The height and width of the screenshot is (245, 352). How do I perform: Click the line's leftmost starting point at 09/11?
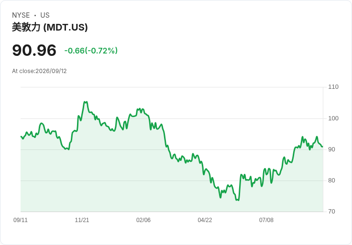pyautogui.click(x=21, y=137)
